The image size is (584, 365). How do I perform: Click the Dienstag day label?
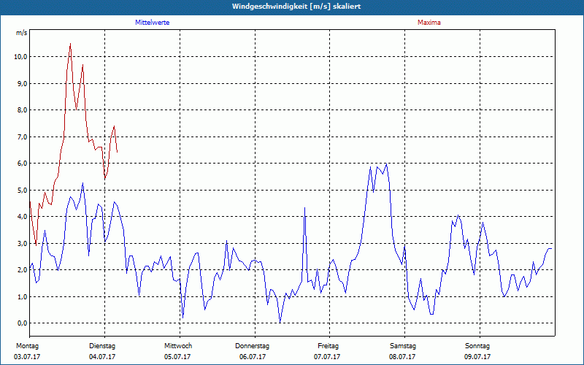102,346
